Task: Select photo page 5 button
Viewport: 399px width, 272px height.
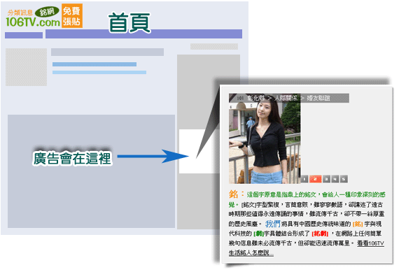Action: click(x=344, y=179)
